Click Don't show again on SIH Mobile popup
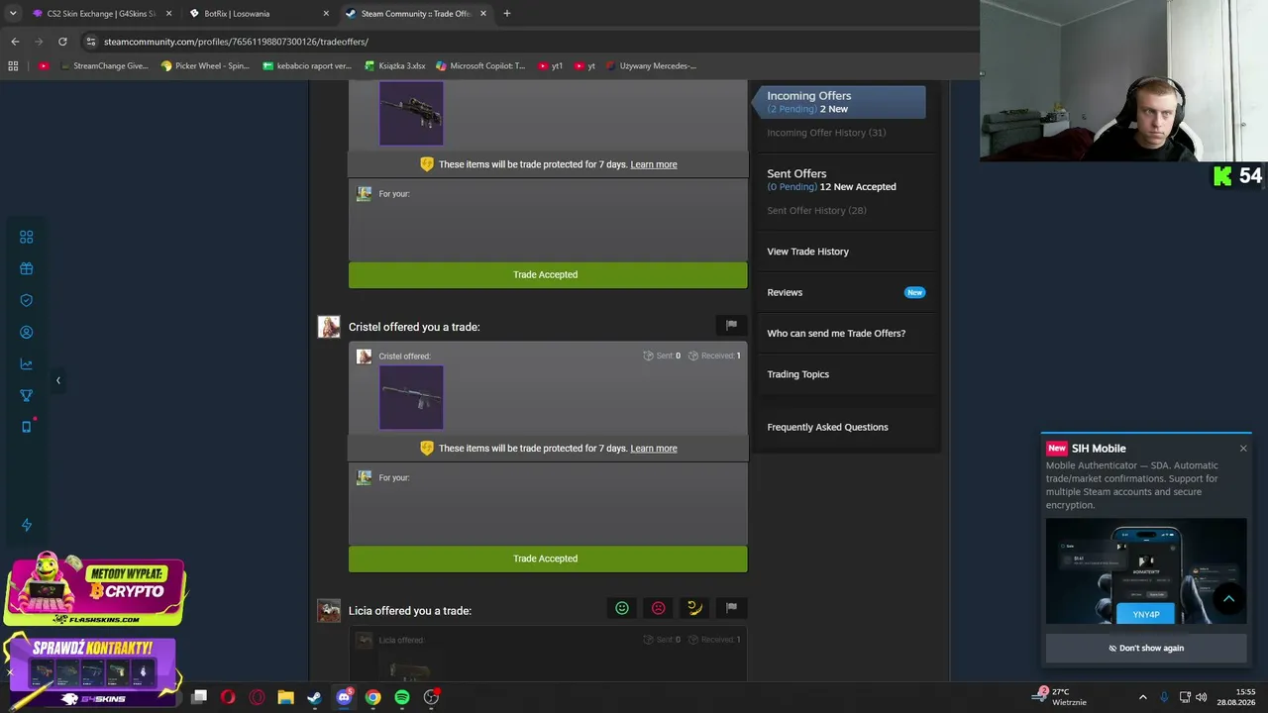Image resolution: width=1268 pixels, height=713 pixels. coord(1146,649)
